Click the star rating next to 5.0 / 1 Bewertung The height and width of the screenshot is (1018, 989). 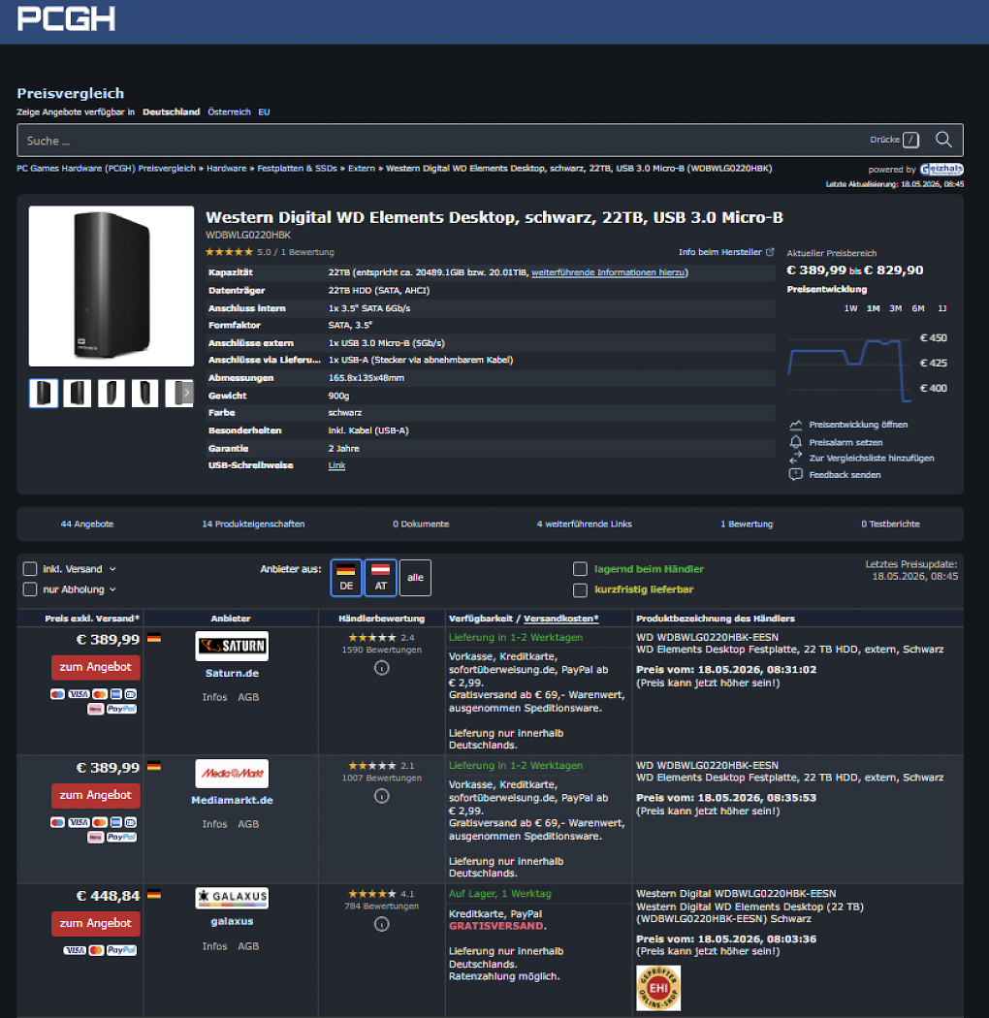pyautogui.click(x=229, y=252)
